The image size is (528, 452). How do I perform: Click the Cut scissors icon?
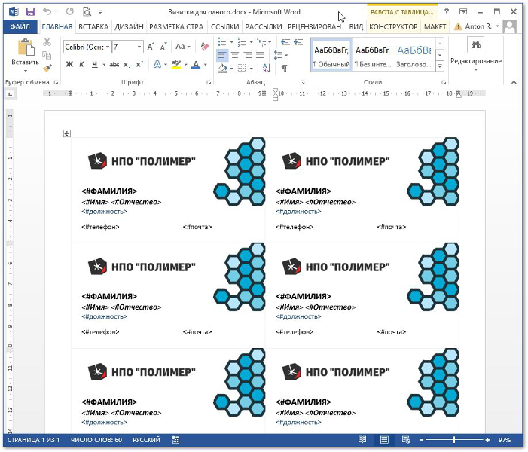click(x=47, y=41)
